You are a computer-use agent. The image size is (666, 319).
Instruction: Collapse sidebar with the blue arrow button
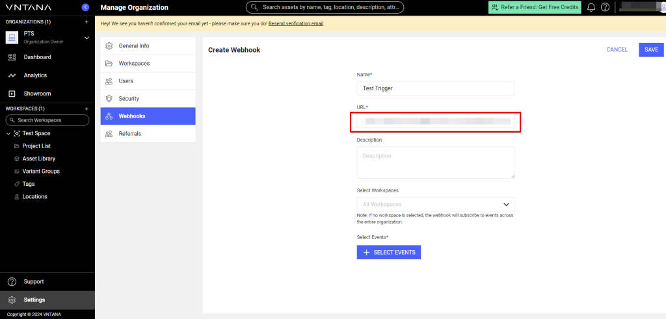(x=86, y=7)
